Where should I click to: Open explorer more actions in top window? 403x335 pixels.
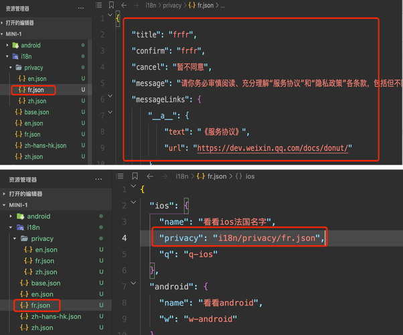pyautogui.click(x=81, y=9)
